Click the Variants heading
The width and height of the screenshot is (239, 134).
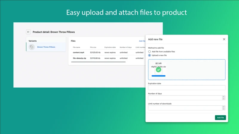tap(33, 41)
